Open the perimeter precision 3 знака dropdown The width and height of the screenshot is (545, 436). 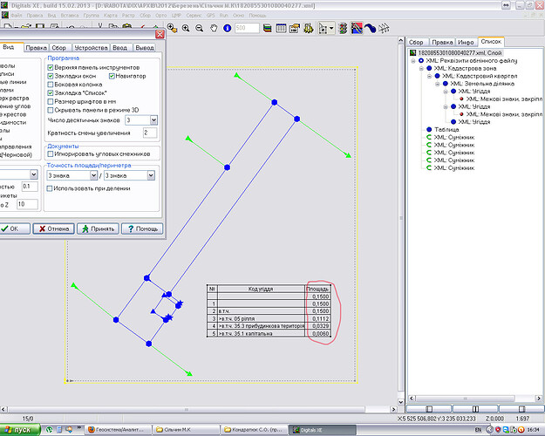tap(151, 175)
